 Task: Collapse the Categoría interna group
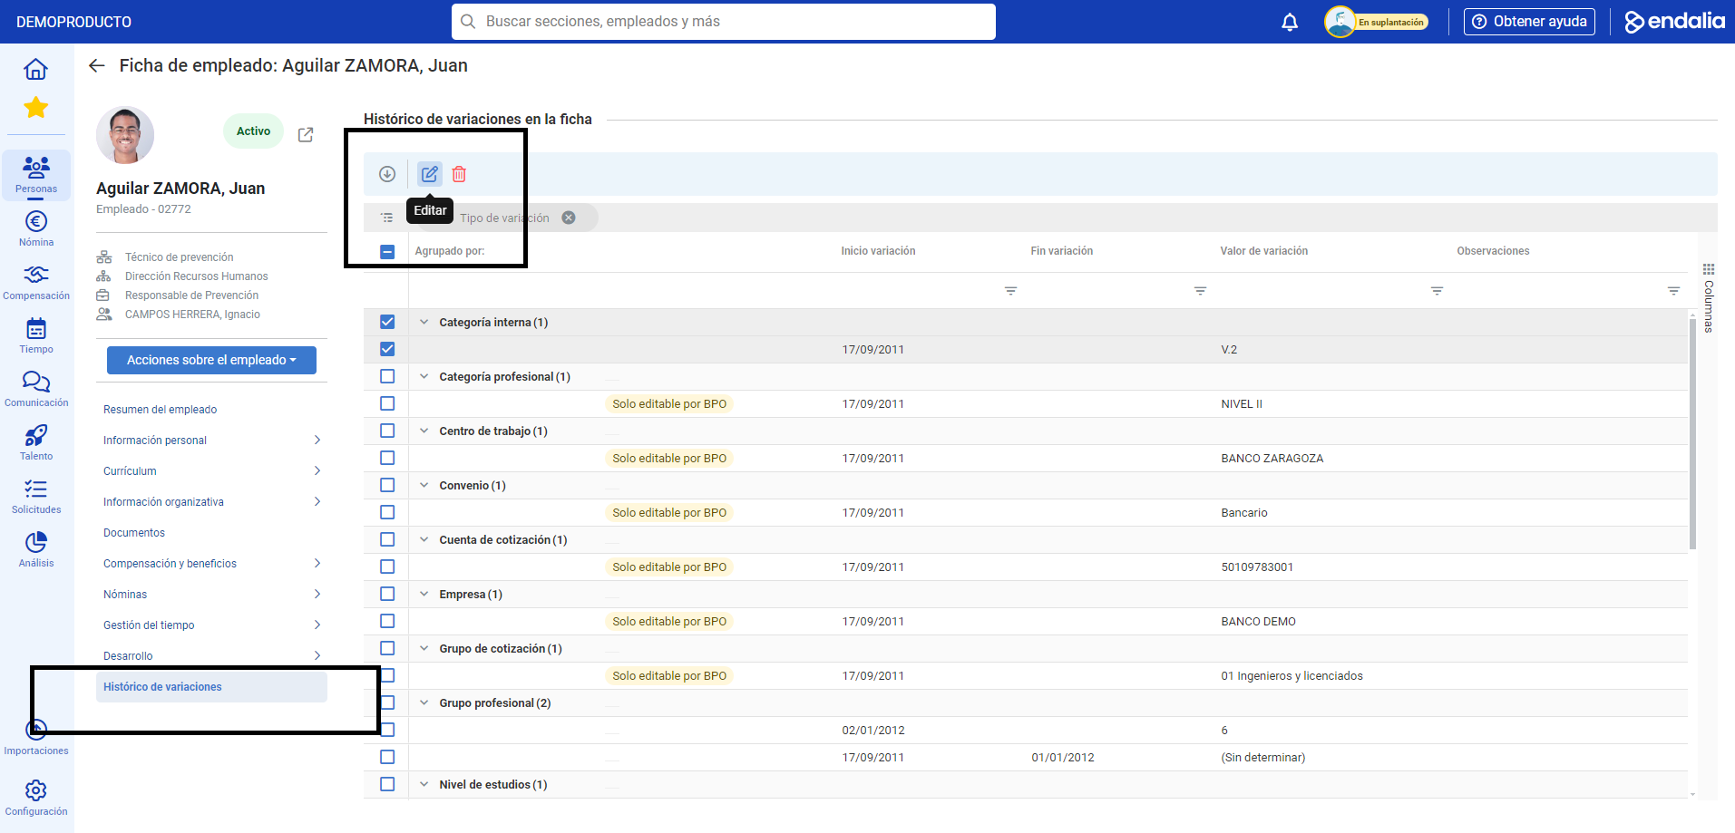[424, 322]
